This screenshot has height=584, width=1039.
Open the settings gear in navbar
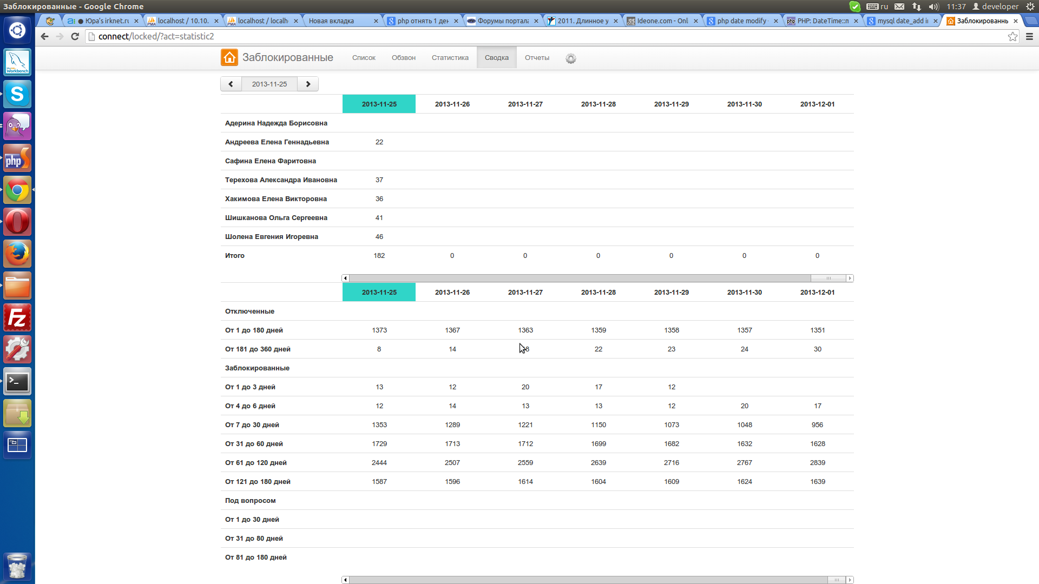[570, 58]
